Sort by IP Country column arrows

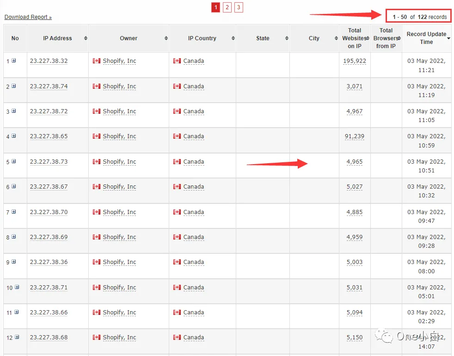(x=233, y=38)
